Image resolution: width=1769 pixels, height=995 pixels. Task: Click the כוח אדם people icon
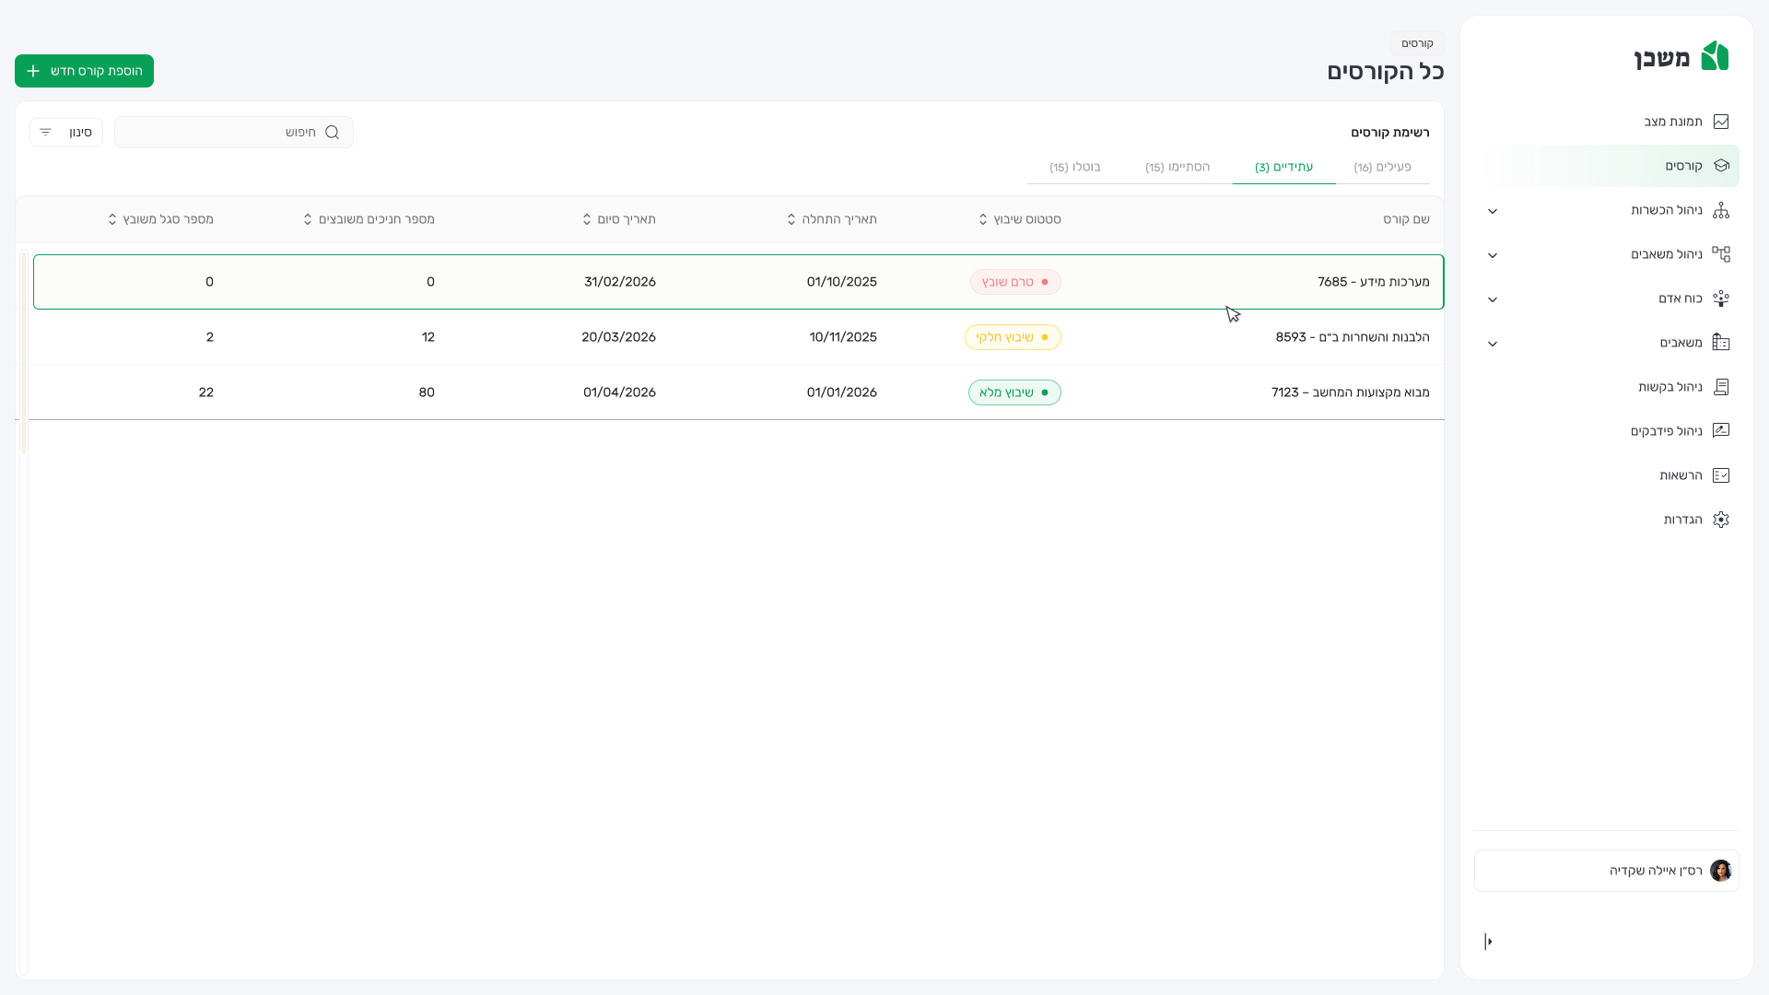coord(1720,298)
